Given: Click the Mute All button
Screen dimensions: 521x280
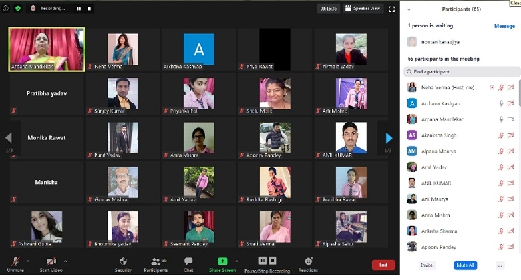Looking at the screenshot, I should click(465, 265).
